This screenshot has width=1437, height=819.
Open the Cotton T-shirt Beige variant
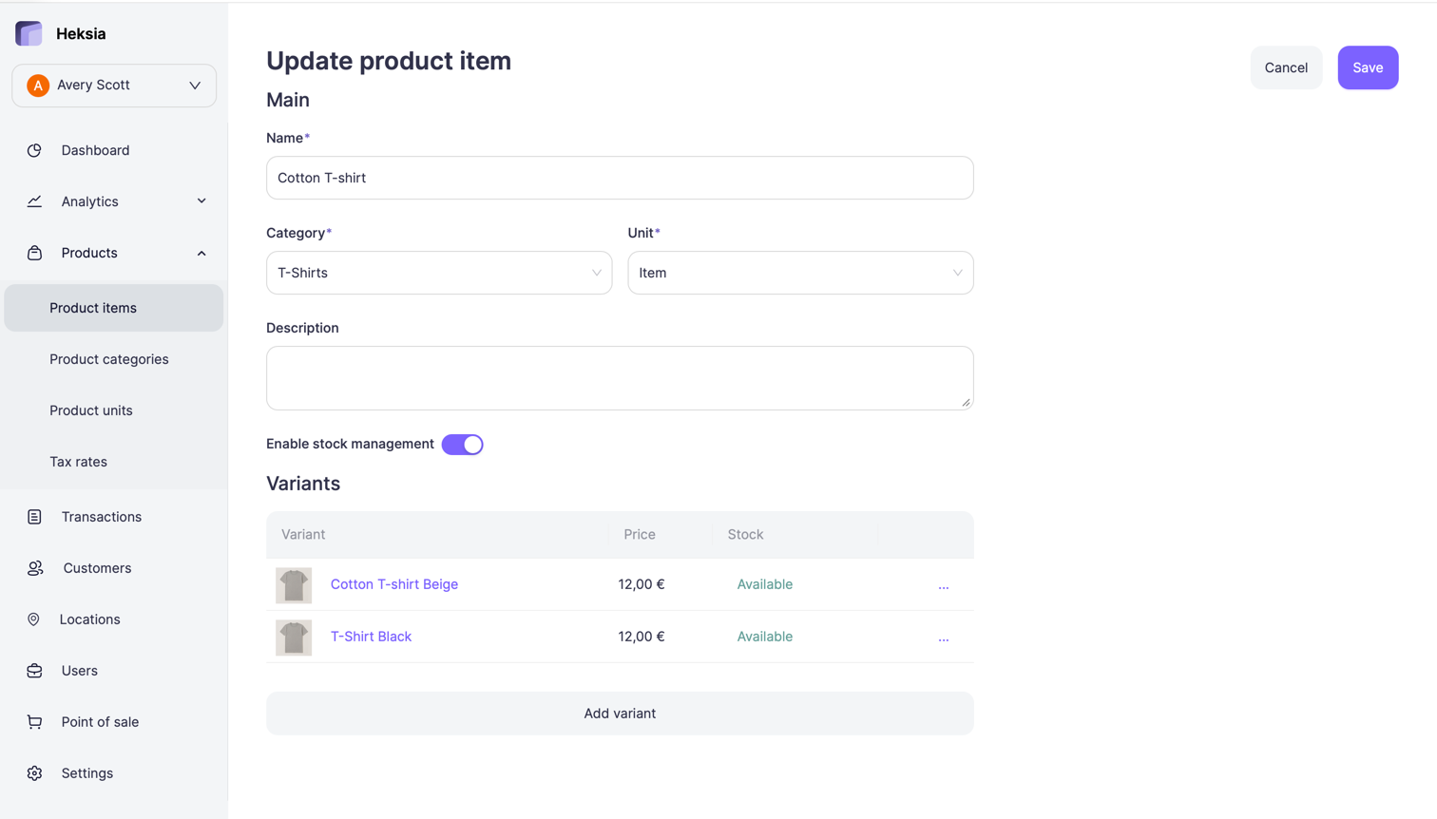click(394, 584)
